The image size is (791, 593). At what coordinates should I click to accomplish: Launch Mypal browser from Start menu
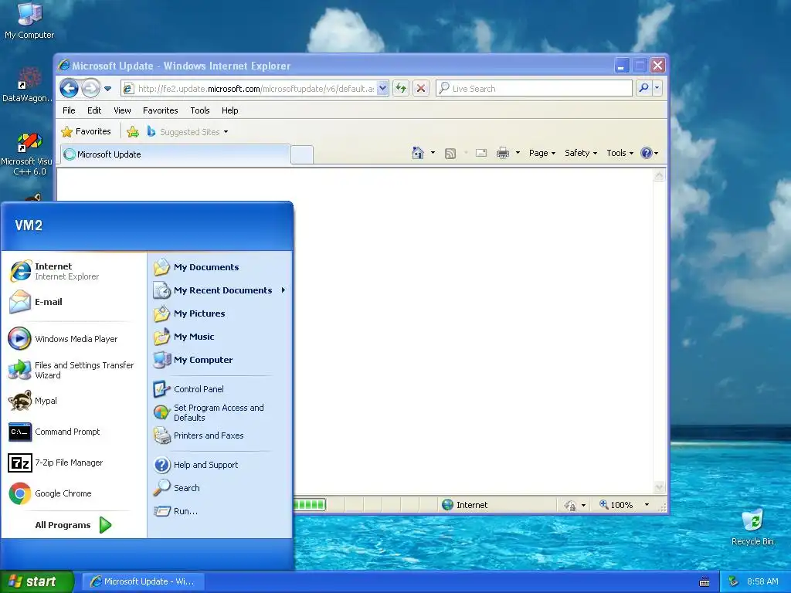73,401
